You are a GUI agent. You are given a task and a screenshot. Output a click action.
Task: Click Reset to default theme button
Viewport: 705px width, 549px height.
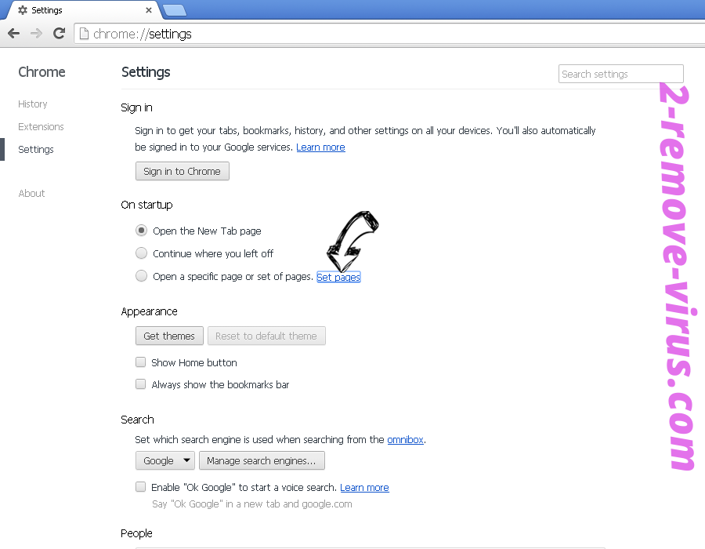pos(266,336)
